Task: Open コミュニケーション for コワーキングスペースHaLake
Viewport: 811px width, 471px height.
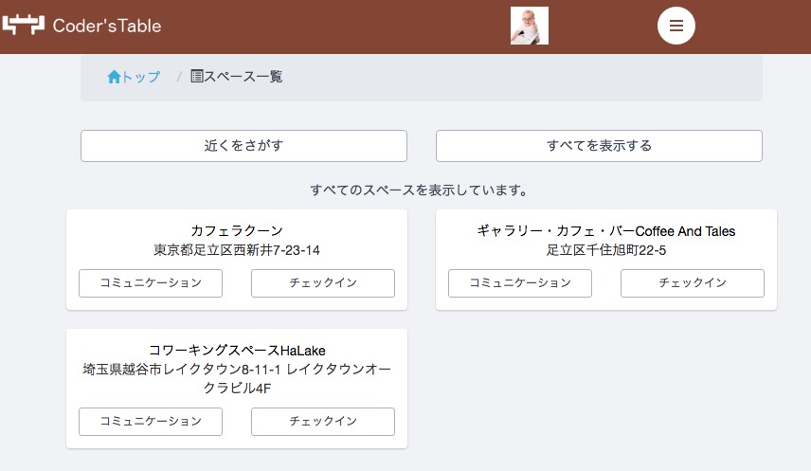Action: 151,421
